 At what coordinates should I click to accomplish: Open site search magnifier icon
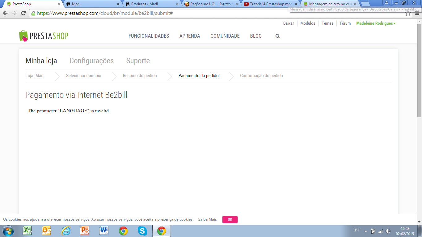click(277, 36)
